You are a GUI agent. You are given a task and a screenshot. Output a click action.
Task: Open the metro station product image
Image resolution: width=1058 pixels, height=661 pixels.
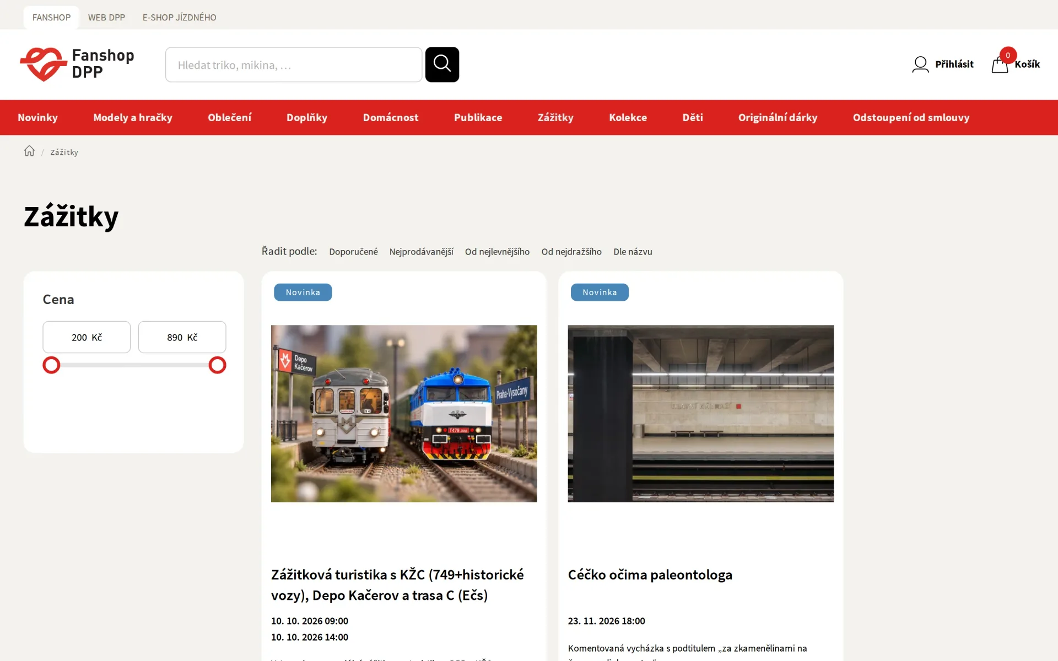click(x=700, y=413)
